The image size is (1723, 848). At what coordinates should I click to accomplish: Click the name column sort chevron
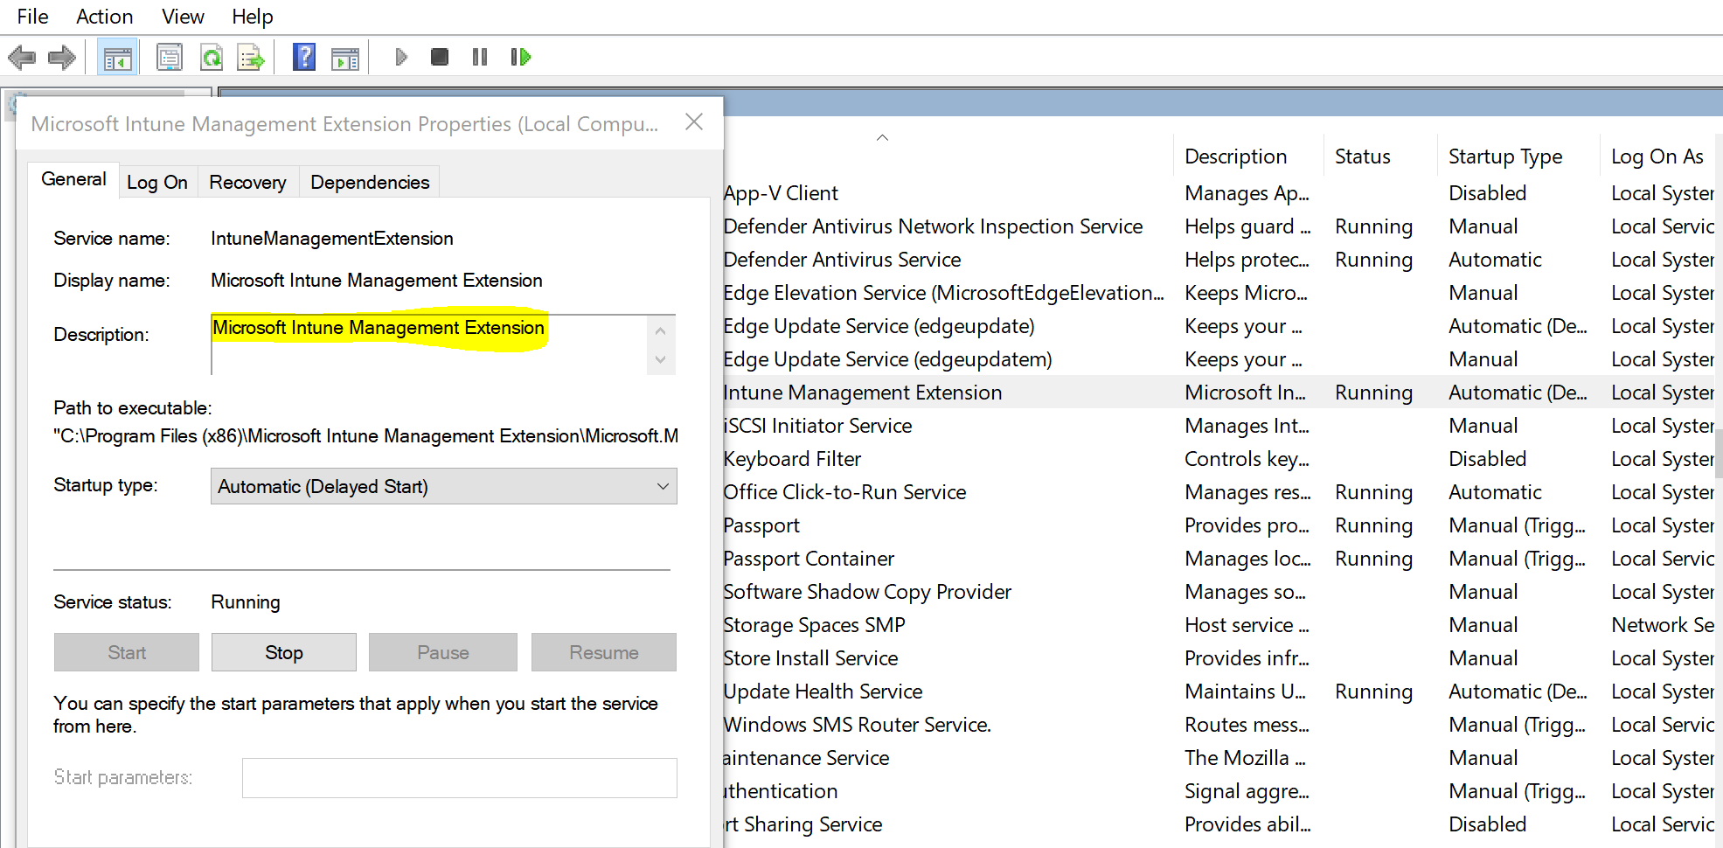pos(882,137)
